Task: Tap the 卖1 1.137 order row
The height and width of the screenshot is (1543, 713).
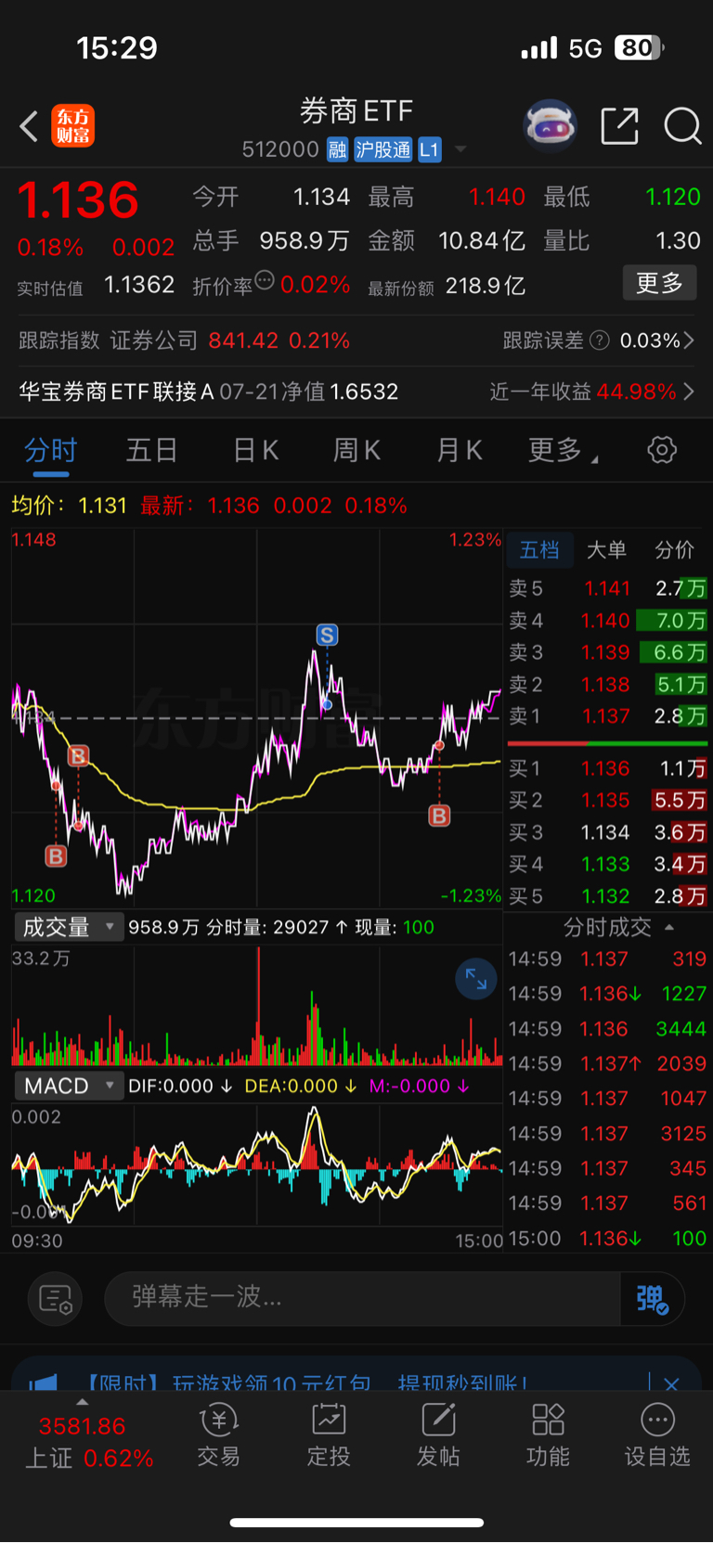Action: [607, 716]
